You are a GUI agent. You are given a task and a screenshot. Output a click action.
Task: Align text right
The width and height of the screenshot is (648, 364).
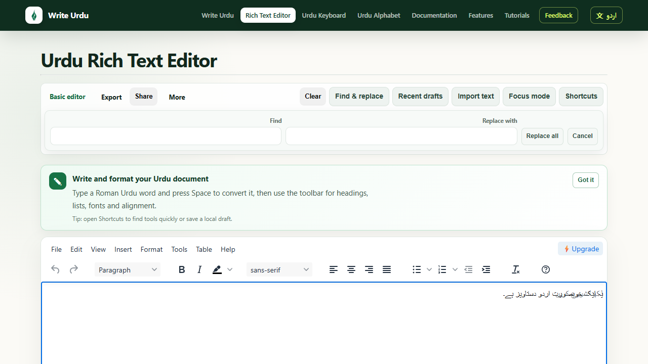[369, 269]
